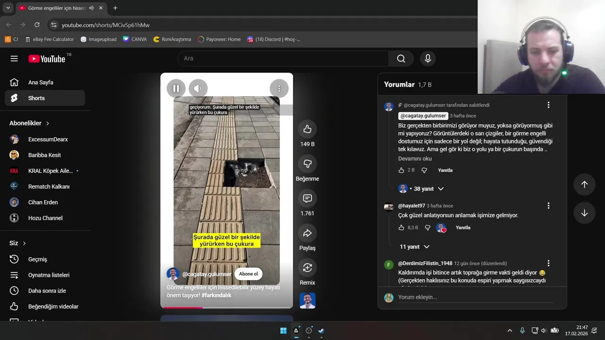Viewport: 605px width, 340px height.
Task: Click the Chrome address bar URL
Action: click(105, 25)
